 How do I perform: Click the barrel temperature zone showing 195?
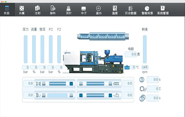click(120, 36)
